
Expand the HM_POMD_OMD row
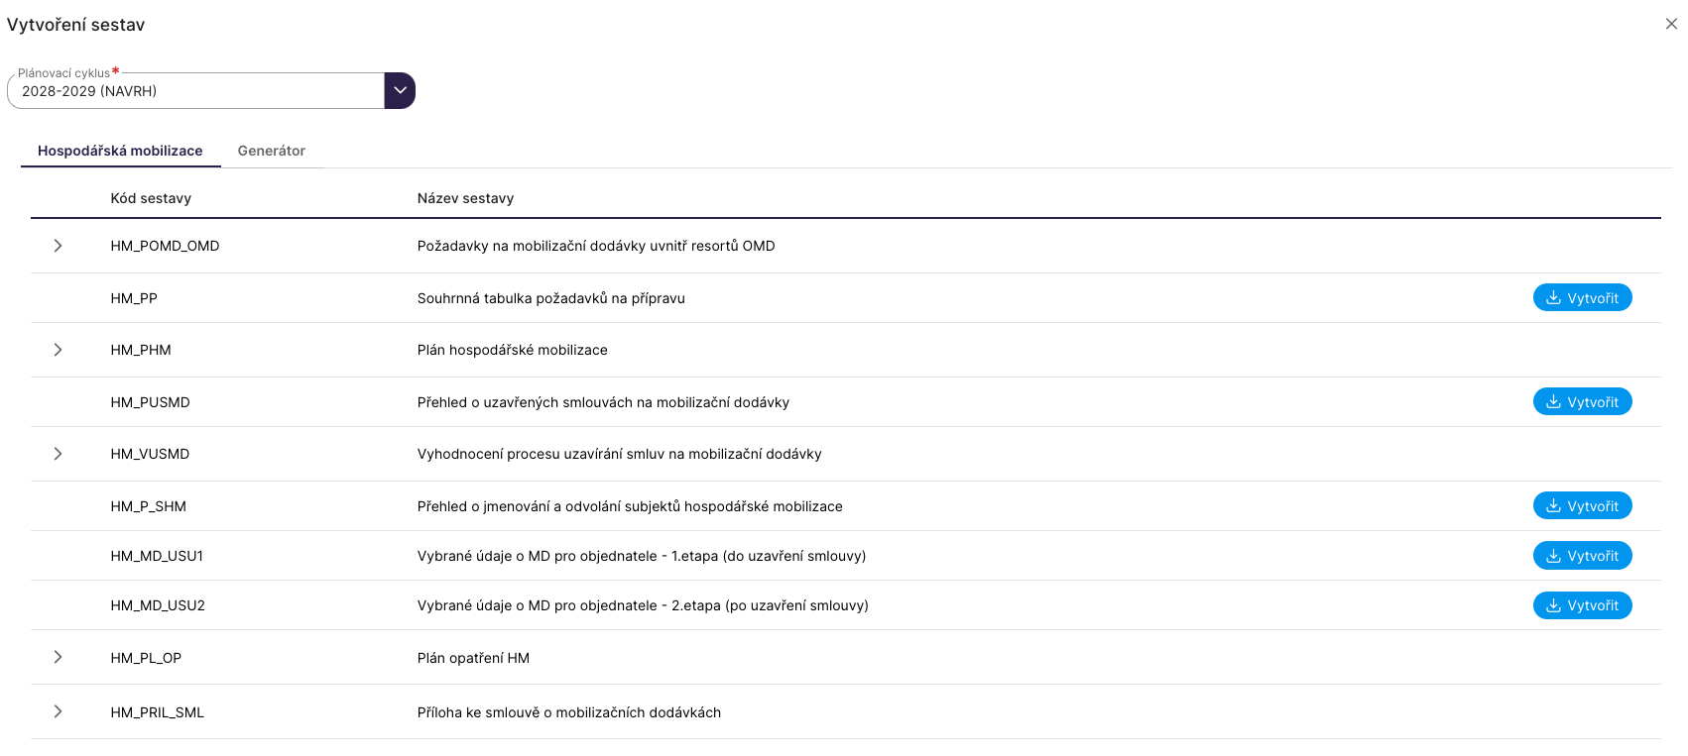click(58, 246)
